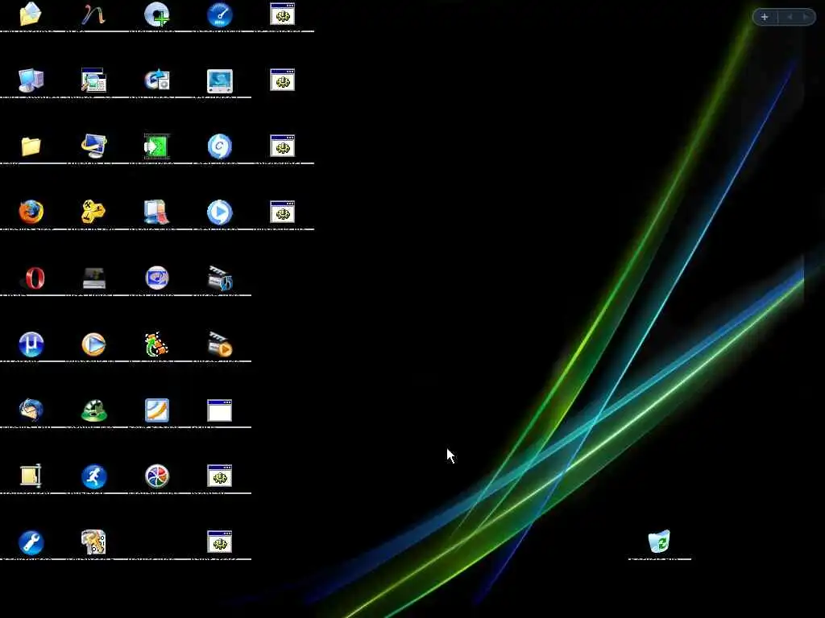Open the open folder with papers icon
The height and width of the screenshot is (618, 825).
[x=30, y=14]
